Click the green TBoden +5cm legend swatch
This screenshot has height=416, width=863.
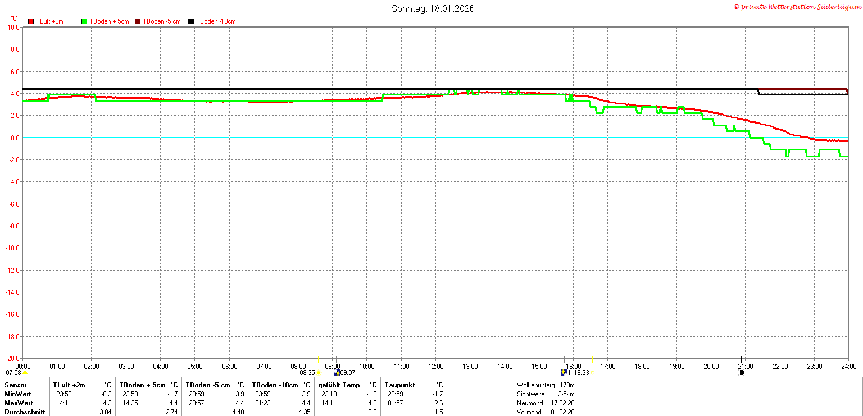point(85,21)
